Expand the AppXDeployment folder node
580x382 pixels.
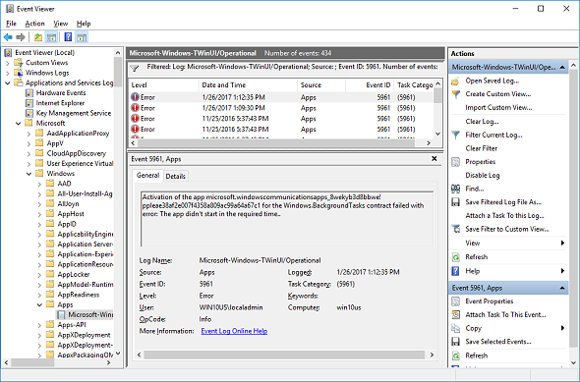pyautogui.click(x=39, y=335)
